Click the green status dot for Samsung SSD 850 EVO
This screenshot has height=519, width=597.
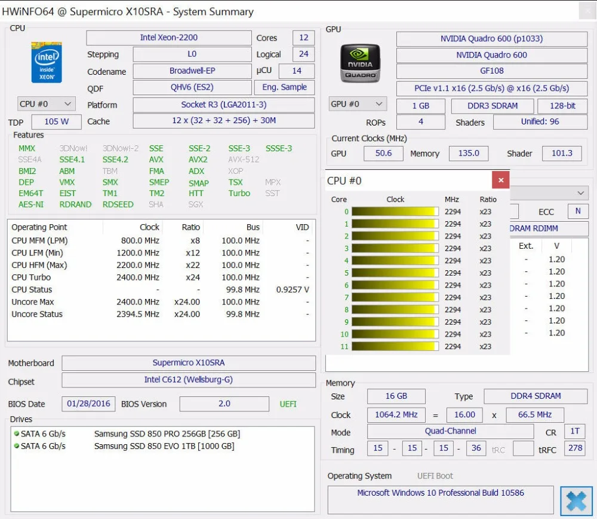pyautogui.click(x=16, y=445)
